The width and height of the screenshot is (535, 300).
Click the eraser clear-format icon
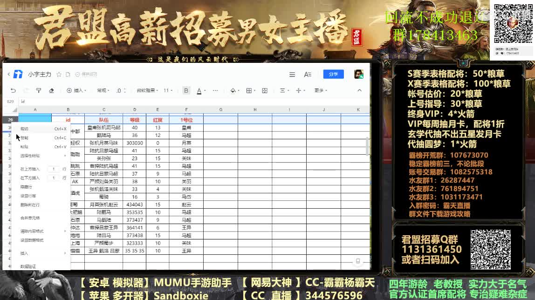52,90
